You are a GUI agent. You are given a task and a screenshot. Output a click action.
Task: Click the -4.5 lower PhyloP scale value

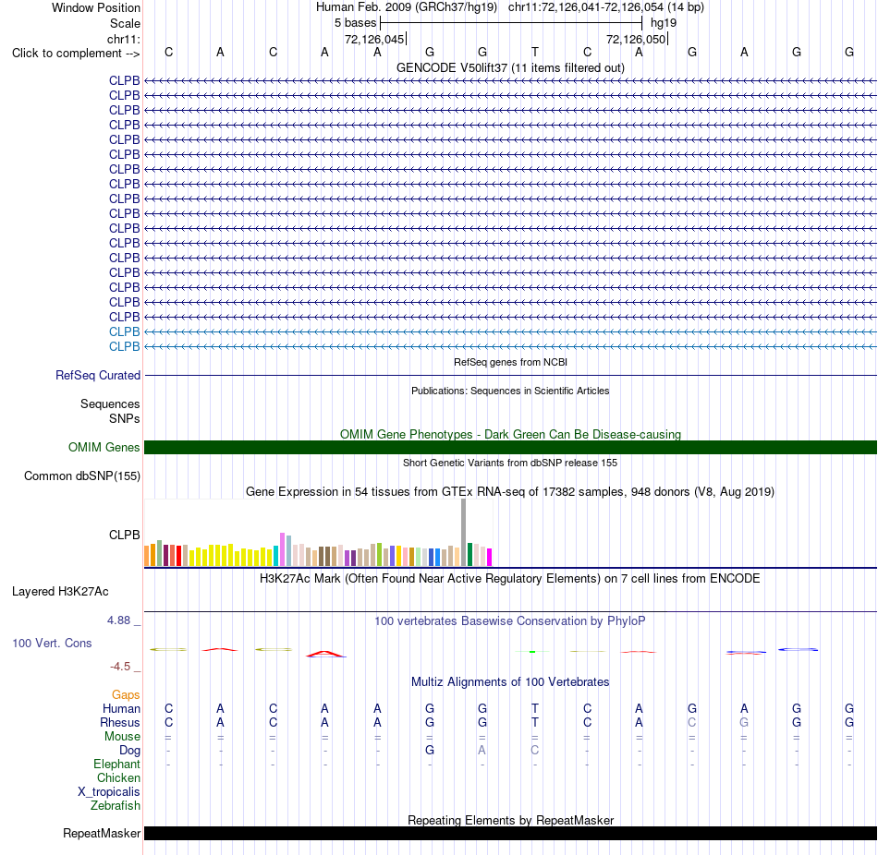tap(120, 667)
